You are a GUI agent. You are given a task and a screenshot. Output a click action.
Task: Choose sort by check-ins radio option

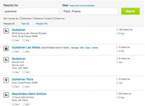(54, 18)
